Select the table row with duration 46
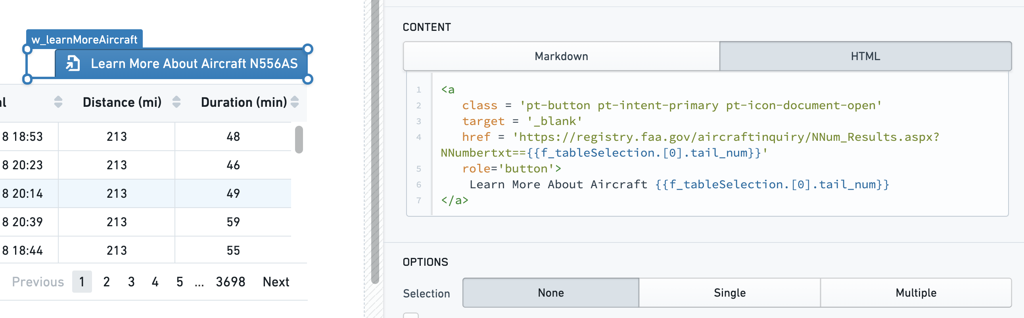The height and width of the screenshot is (318, 1024). (146, 165)
